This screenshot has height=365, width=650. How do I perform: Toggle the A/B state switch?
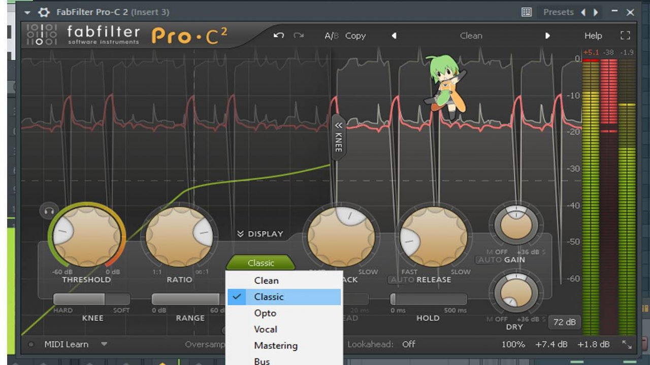pyautogui.click(x=331, y=36)
